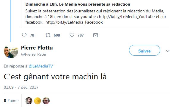The width and height of the screenshot is (170, 107).
Task: Open Pierre Plottu's profile avatar
Action: pyautogui.click(x=11, y=52)
